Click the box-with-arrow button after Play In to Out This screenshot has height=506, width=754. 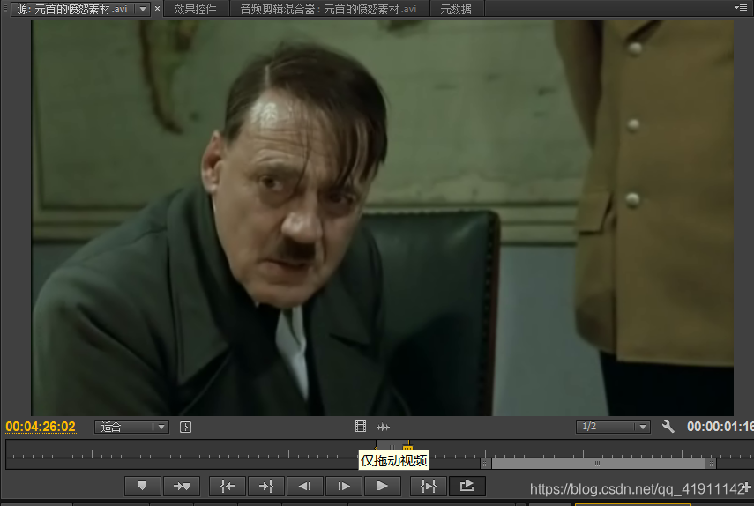(x=467, y=486)
